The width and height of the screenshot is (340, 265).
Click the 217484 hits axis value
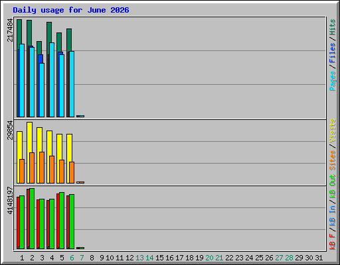(x=10, y=30)
